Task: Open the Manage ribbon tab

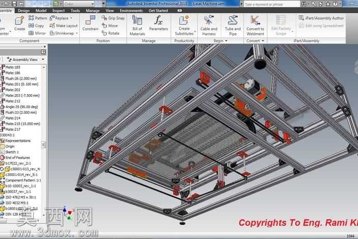Action: coord(93,11)
